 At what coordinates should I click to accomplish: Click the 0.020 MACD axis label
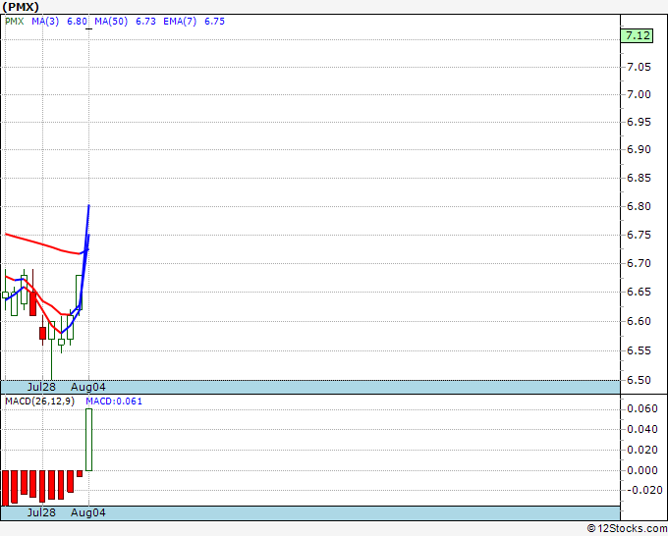click(642, 450)
